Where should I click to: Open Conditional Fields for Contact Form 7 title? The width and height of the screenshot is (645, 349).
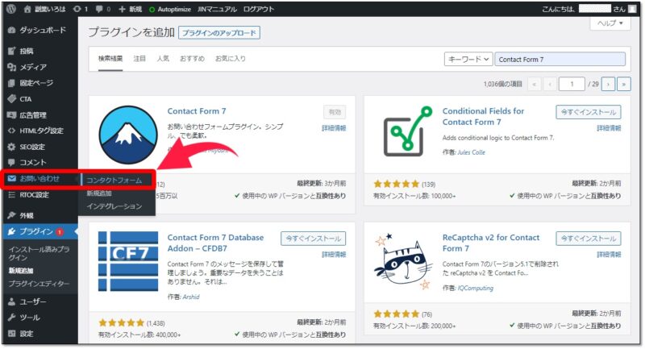coord(483,116)
